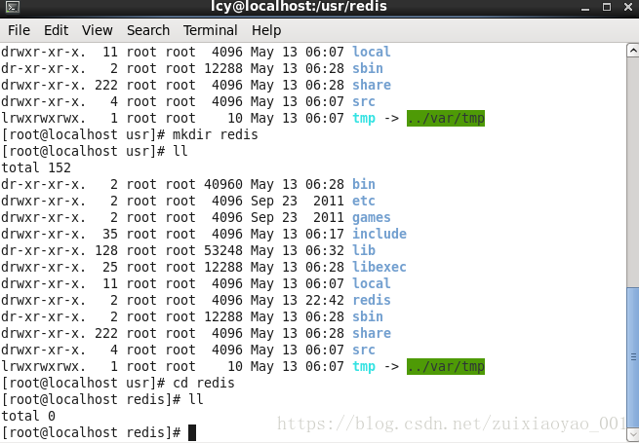Click the size value 53248
Screen dimensions: 639x443
click(223, 250)
